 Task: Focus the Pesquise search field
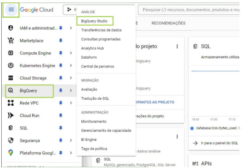click(189, 10)
